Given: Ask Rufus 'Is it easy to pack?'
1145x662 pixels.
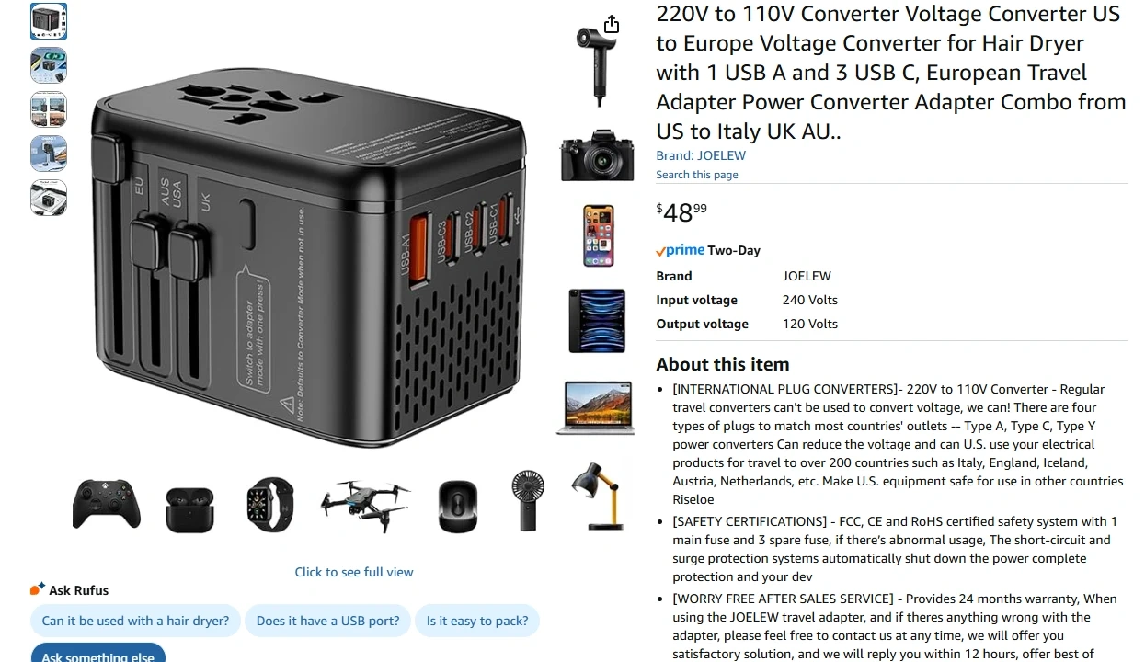Looking at the screenshot, I should [x=477, y=621].
